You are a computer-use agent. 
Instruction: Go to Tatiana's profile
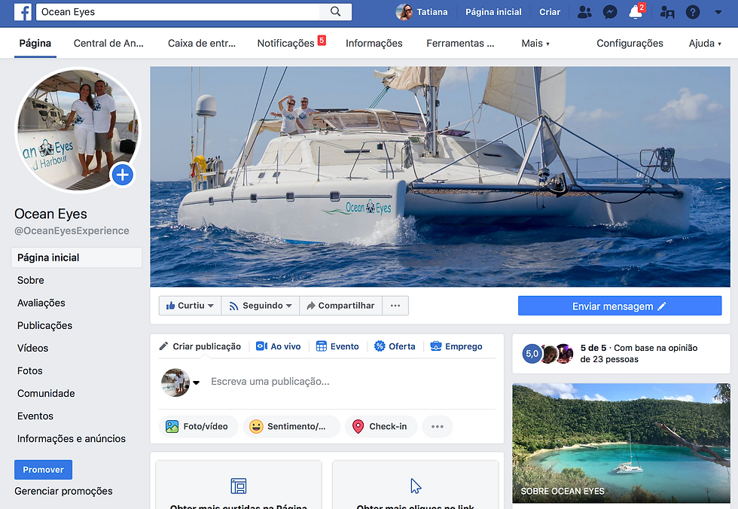click(422, 12)
